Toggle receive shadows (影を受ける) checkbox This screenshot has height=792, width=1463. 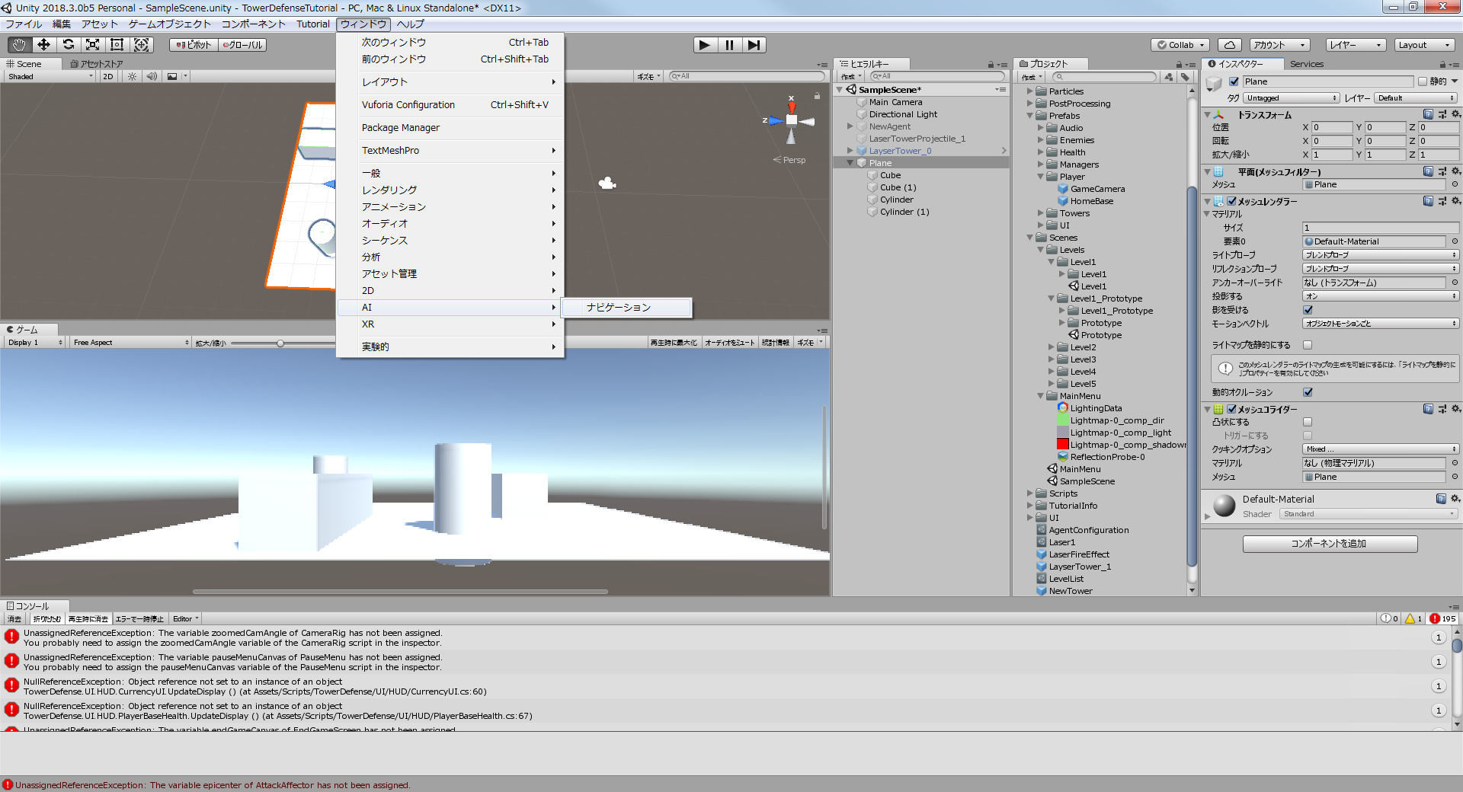click(x=1308, y=310)
